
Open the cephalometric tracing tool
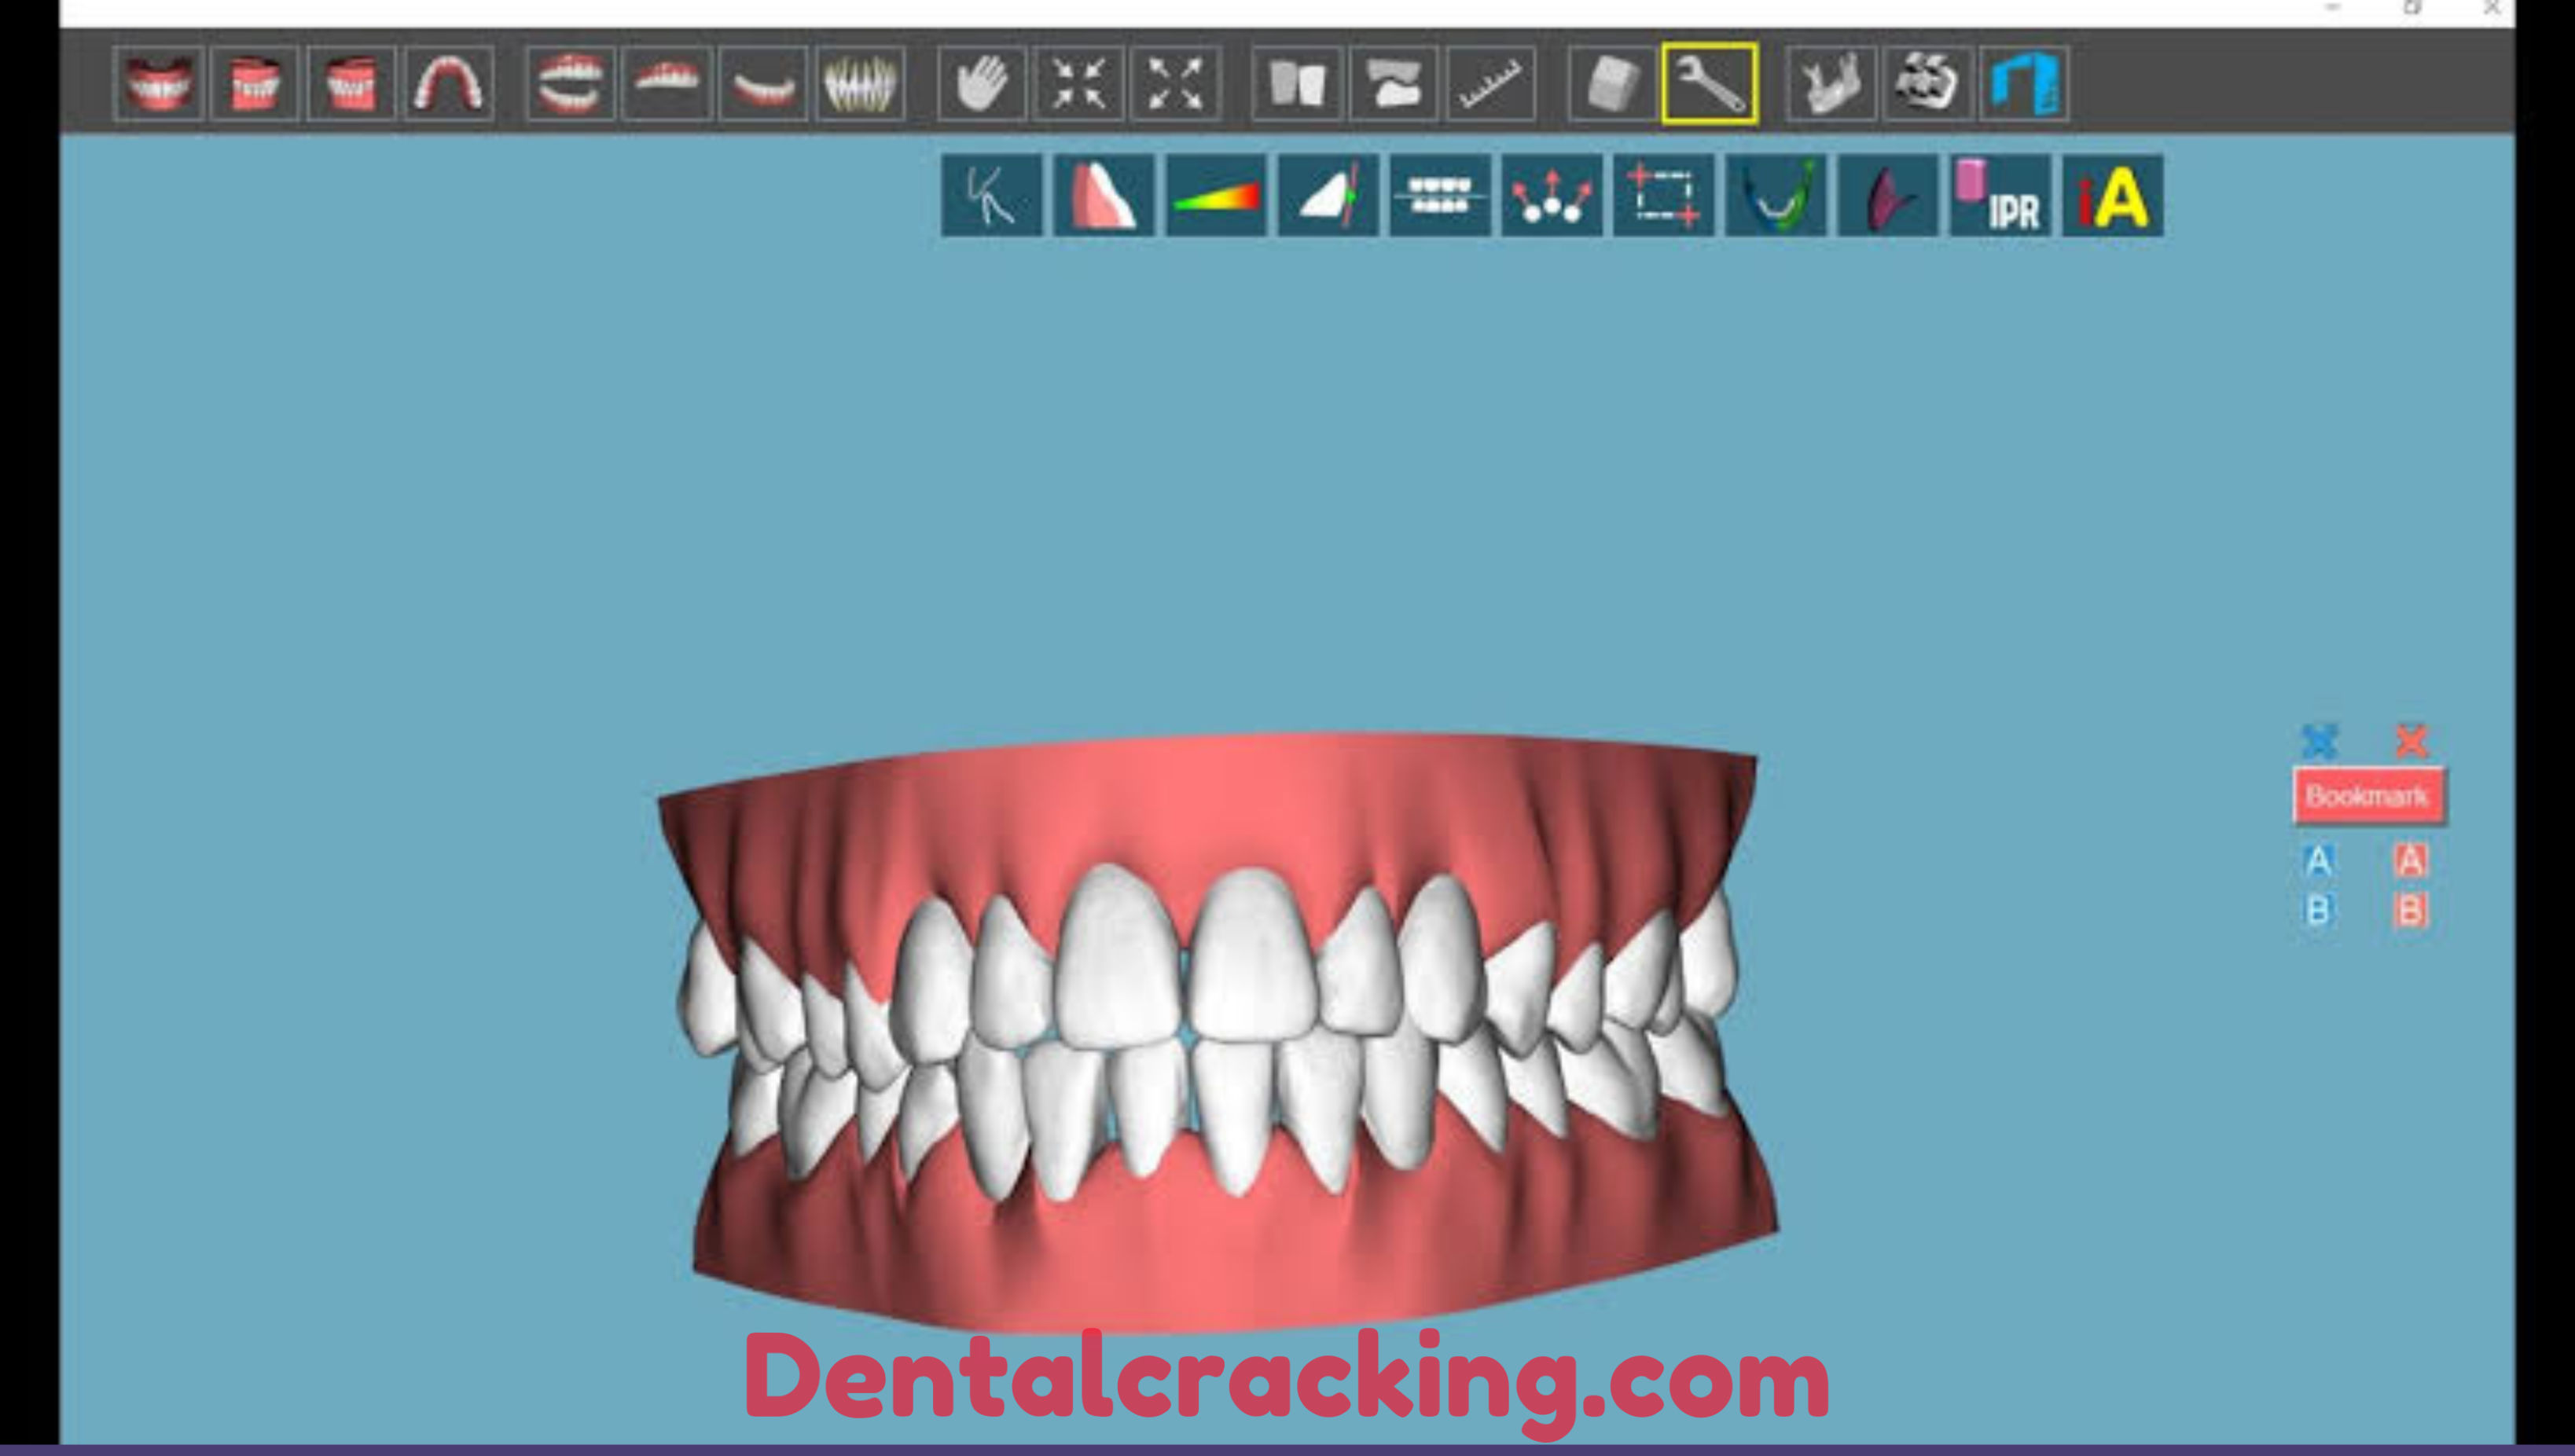click(x=991, y=196)
